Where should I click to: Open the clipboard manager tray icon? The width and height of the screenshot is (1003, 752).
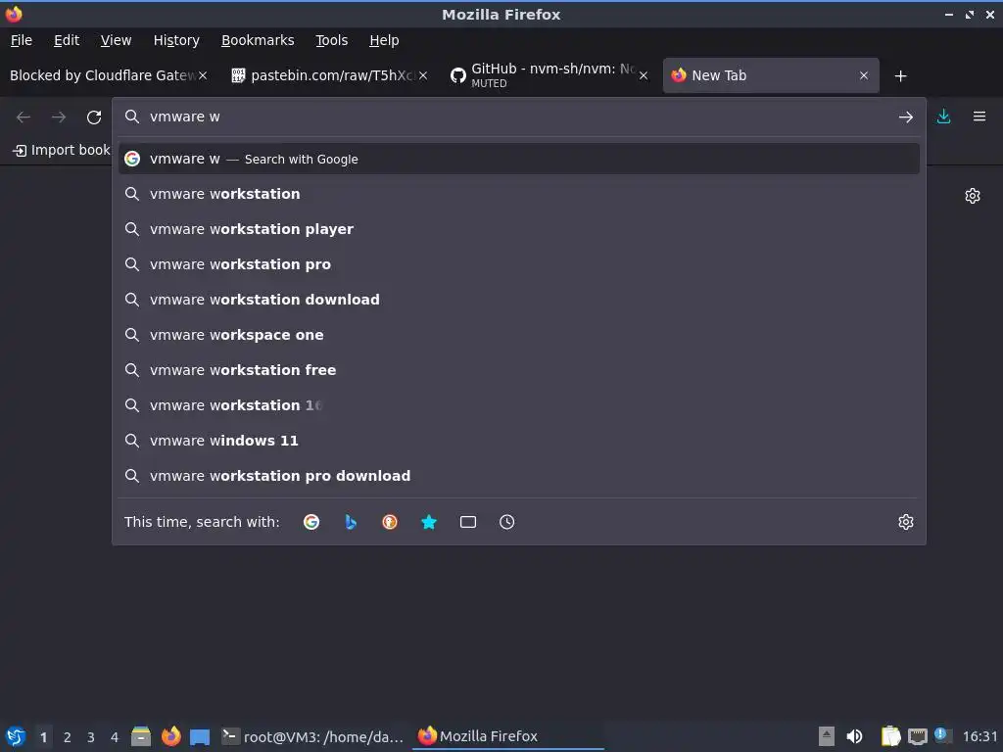pos(890,736)
